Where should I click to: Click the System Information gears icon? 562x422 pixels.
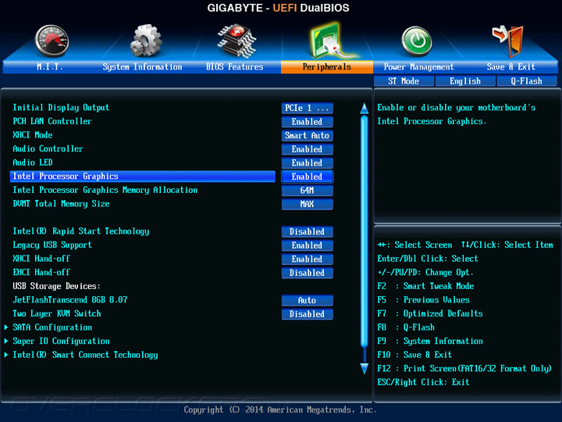click(146, 41)
